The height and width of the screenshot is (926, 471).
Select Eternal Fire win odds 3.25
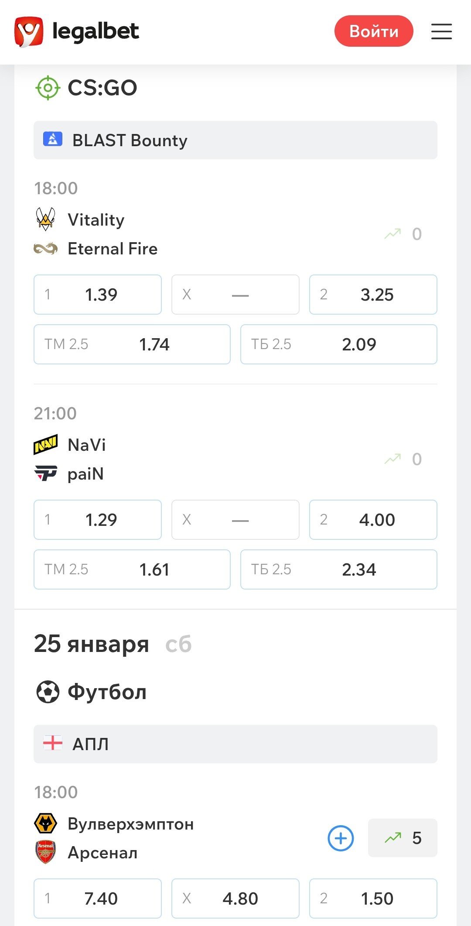coord(373,295)
